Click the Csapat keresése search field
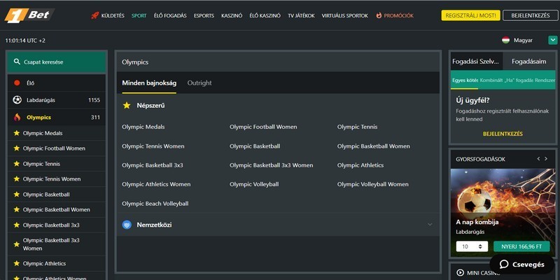The image size is (560, 280). tap(57, 62)
